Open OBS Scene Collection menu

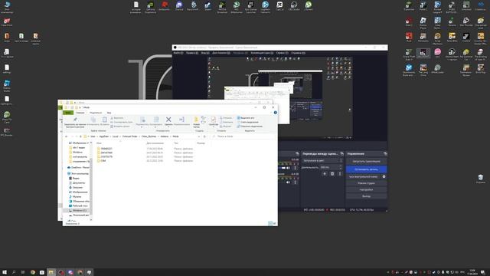(262, 53)
